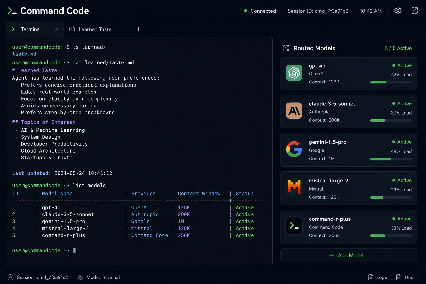Click the gemini-1.5-pro load progress bar
The height and width of the screenshot is (284, 426).
point(391,159)
